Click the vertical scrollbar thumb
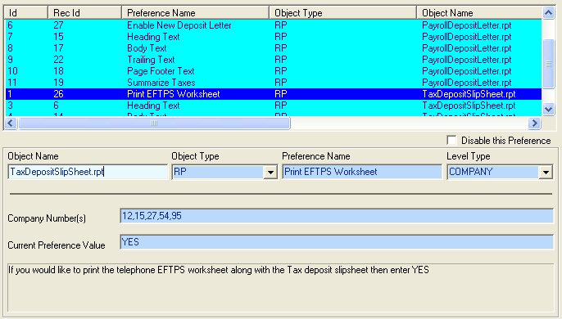 coord(548,63)
